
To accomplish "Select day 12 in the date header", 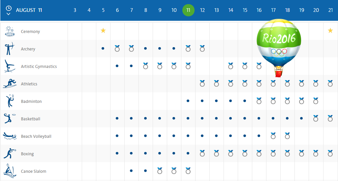I will (x=202, y=10).
